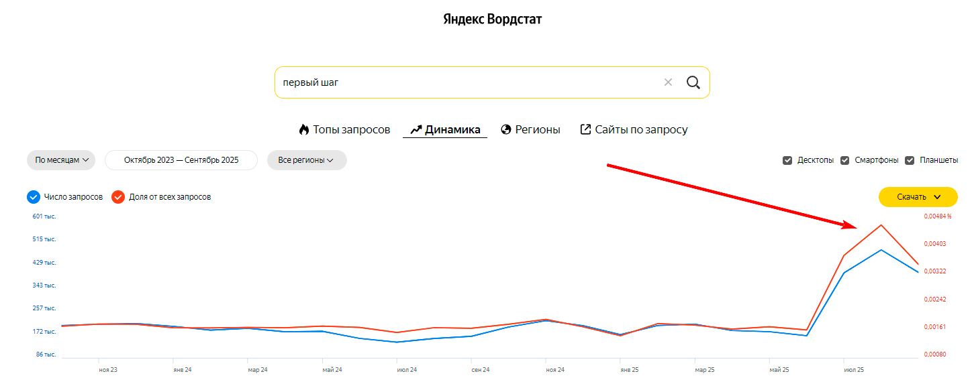974x390 pixels.
Task: Click into the первый шаг search field
Action: tap(463, 82)
